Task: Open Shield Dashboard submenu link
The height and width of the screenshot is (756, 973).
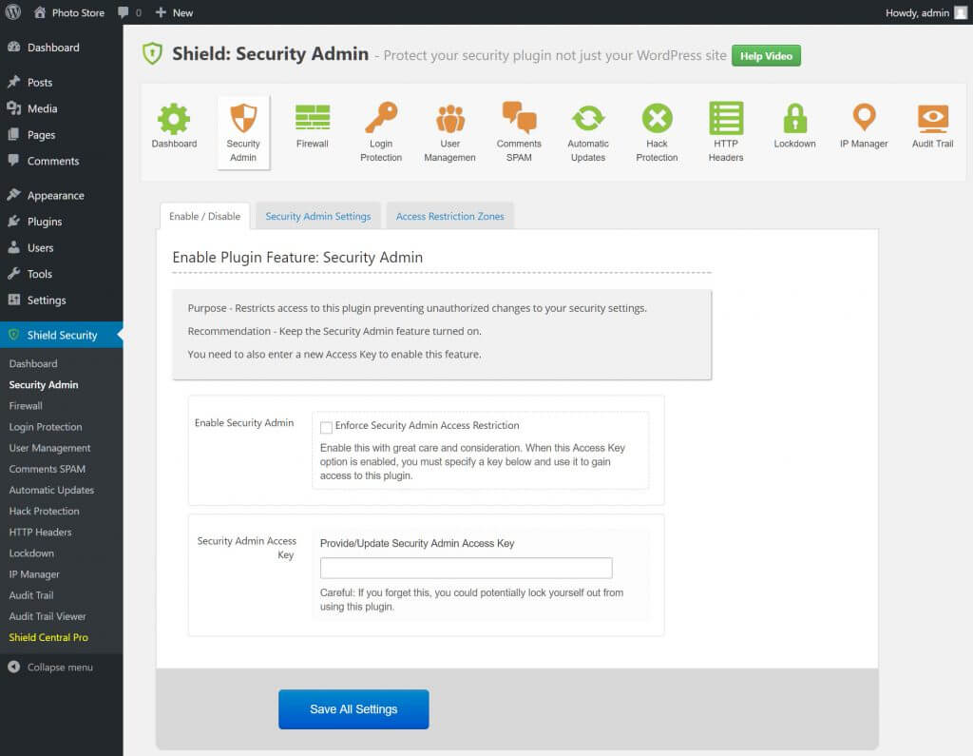Action: (x=33, y=363)
